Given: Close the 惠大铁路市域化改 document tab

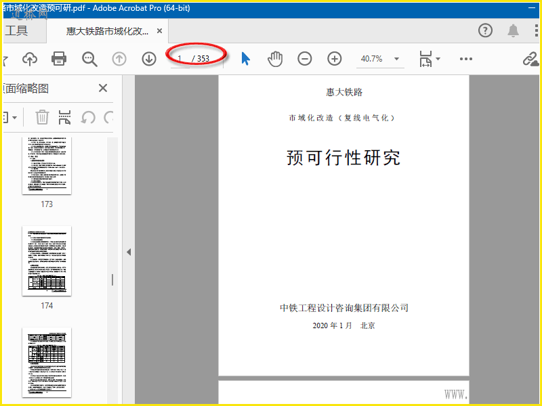Looking at the screenshot, I should pyautogui.click(x=159, y=31).
